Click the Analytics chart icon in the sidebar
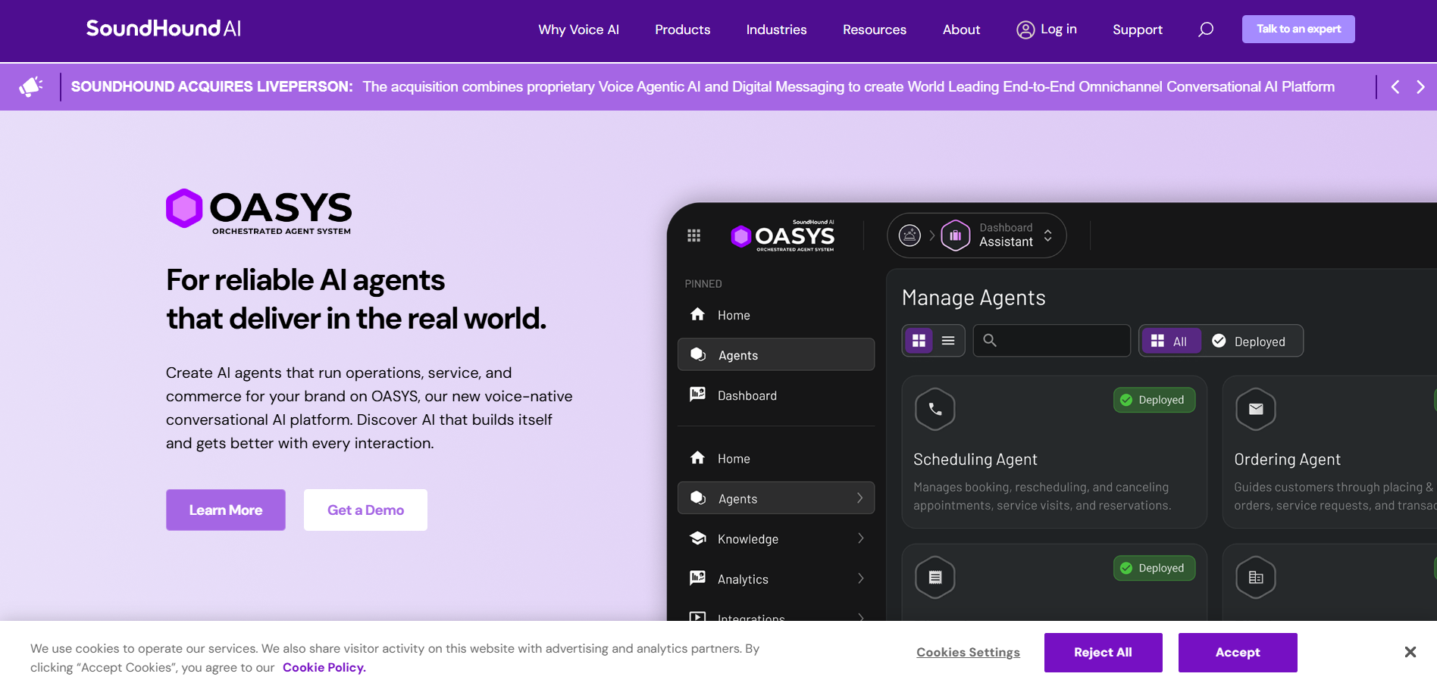This screenshot has width=1437, height=686. tap(698, 578)
